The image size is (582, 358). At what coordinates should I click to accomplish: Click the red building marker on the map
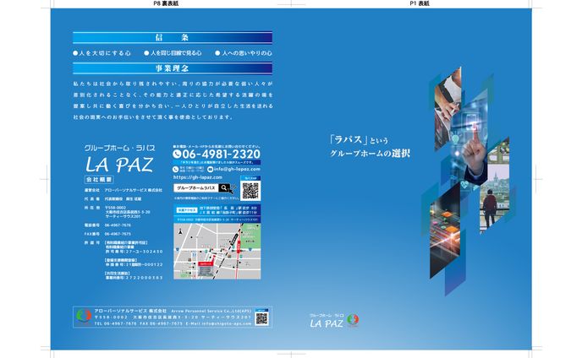coord(206,264)
